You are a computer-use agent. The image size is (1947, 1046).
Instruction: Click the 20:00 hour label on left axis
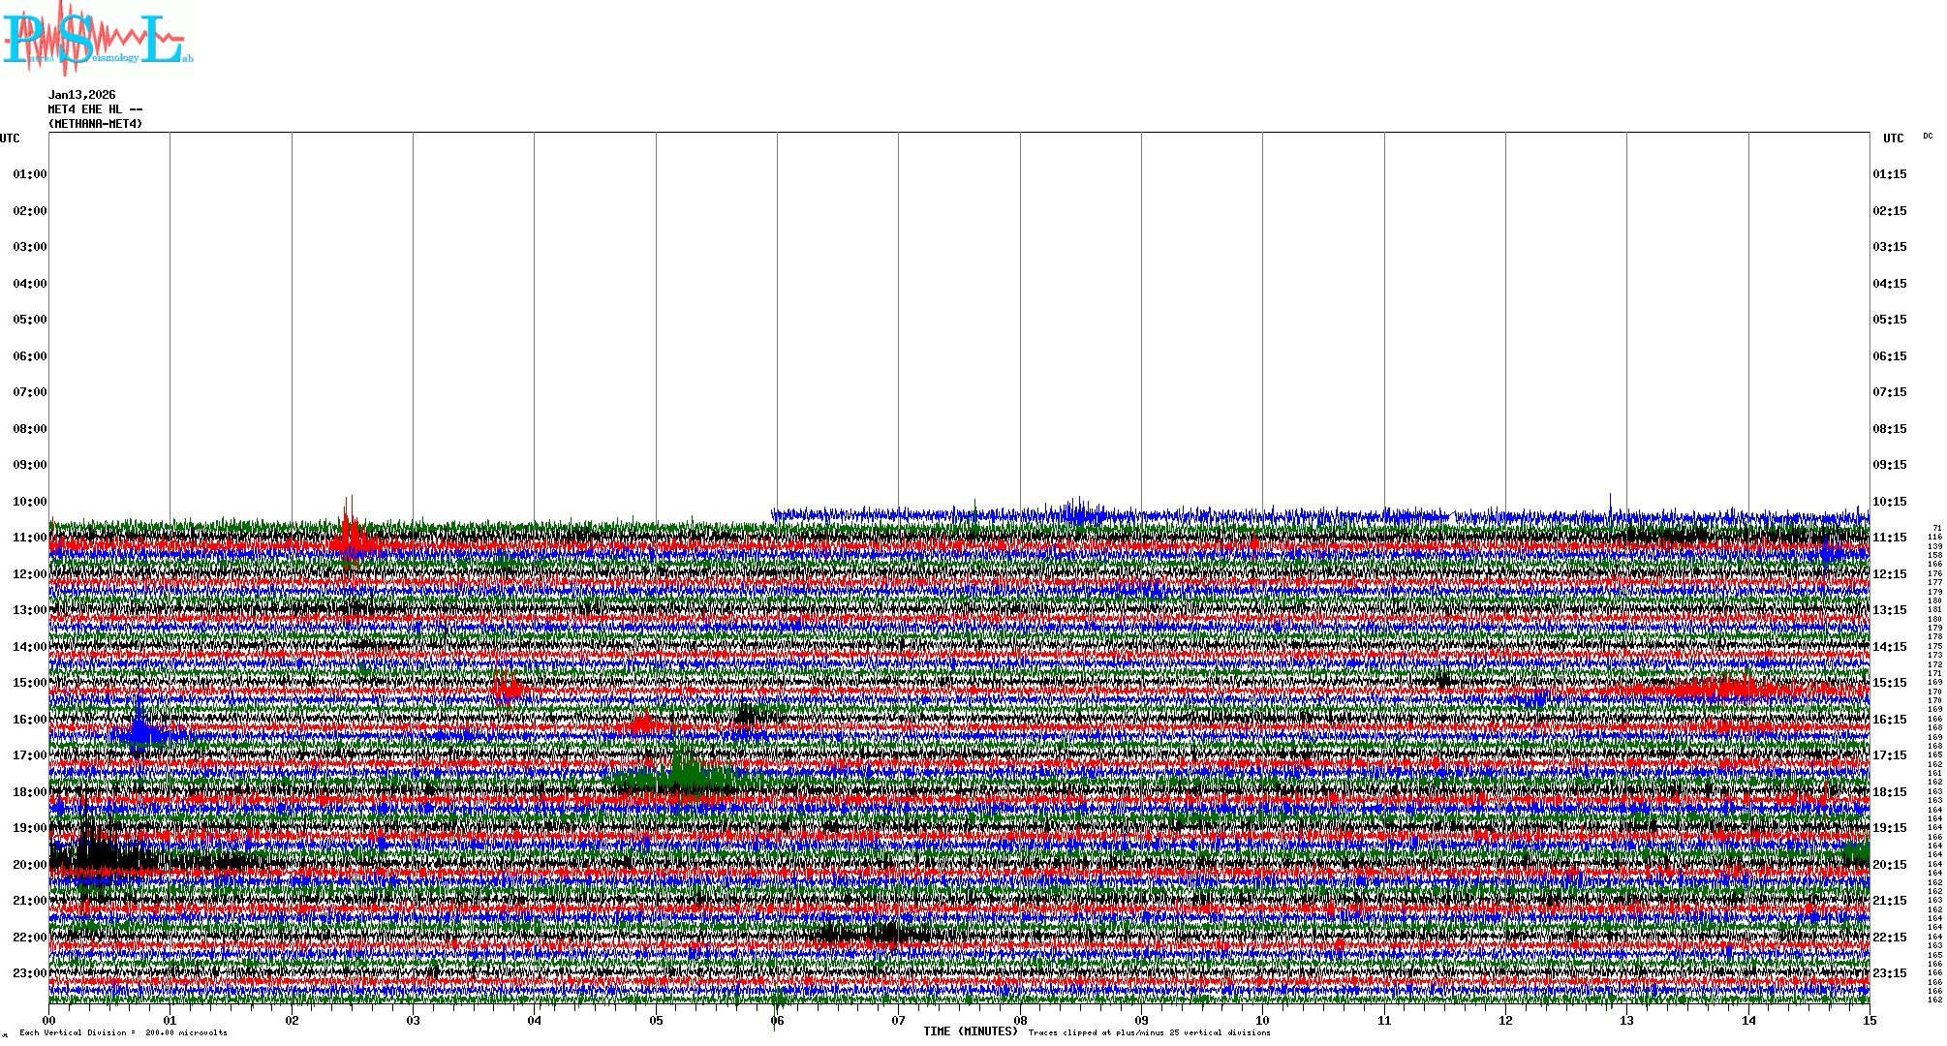(29, 865)
